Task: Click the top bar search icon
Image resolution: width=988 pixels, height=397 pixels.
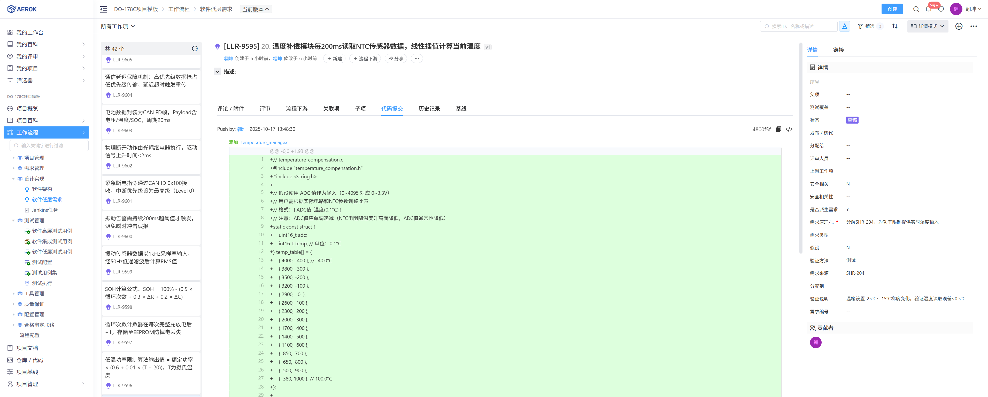Action: click(x=916, y=9)
